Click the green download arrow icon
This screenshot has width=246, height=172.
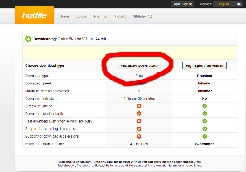pyautogui.click(x=28, y=39)
